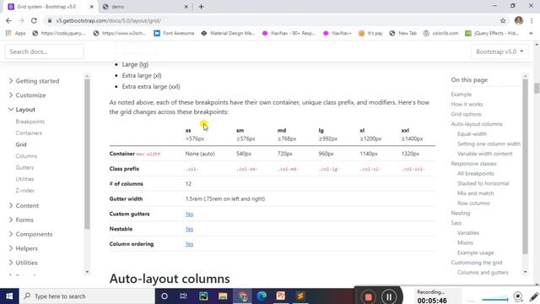
Task: Open the Apps bookmarks shortcut
Action: click(x=15, y=33)
